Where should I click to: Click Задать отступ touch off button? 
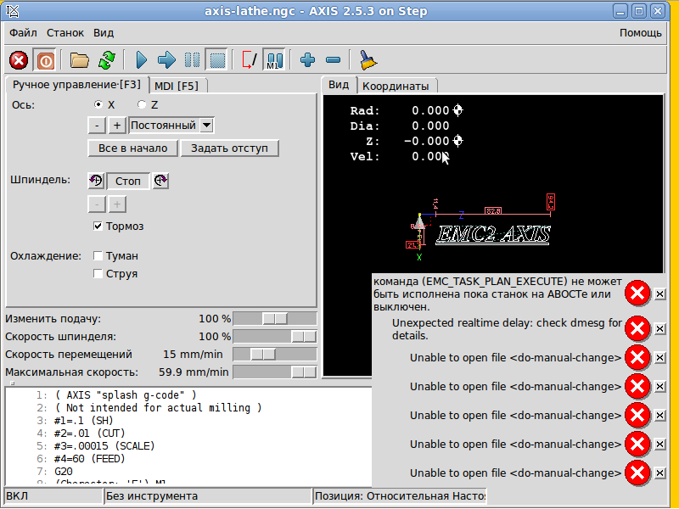(229, 148)
